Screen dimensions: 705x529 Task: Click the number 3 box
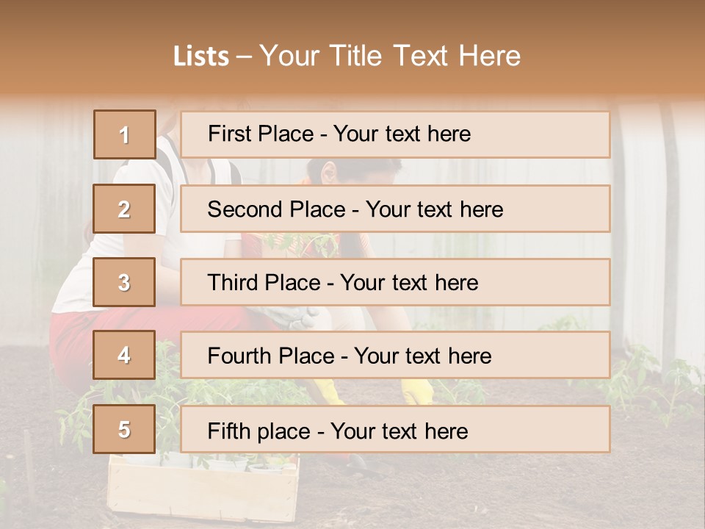click(x=124, y=282)
